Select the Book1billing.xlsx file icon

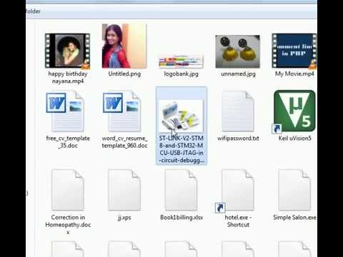tap(181, 190)
